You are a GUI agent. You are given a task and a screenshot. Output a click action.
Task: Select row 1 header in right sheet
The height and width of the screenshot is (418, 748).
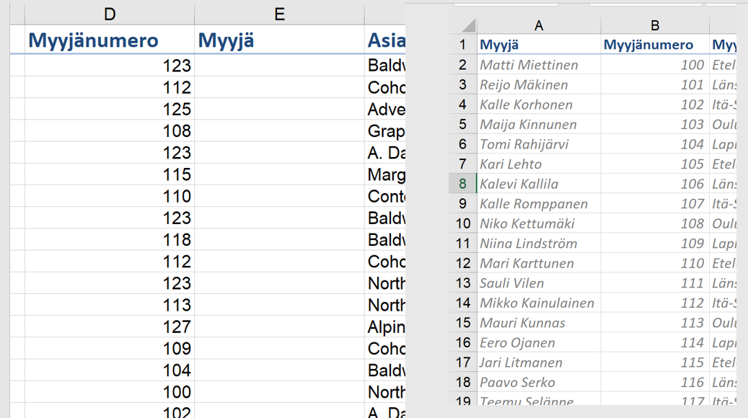point(463,45)
